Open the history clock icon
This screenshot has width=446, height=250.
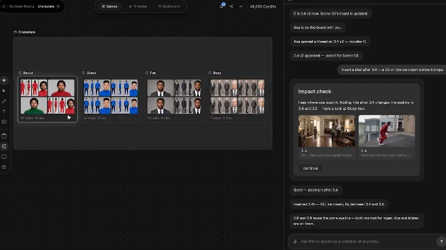4,167
